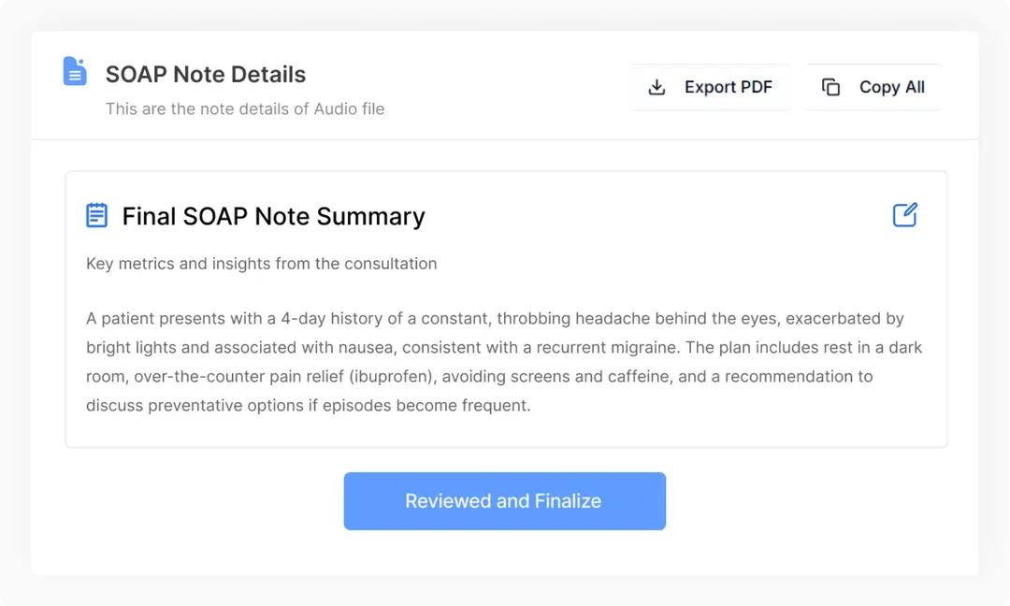Click the Reviewed and Finalize button
The image size is (1010, 606).
504,501
